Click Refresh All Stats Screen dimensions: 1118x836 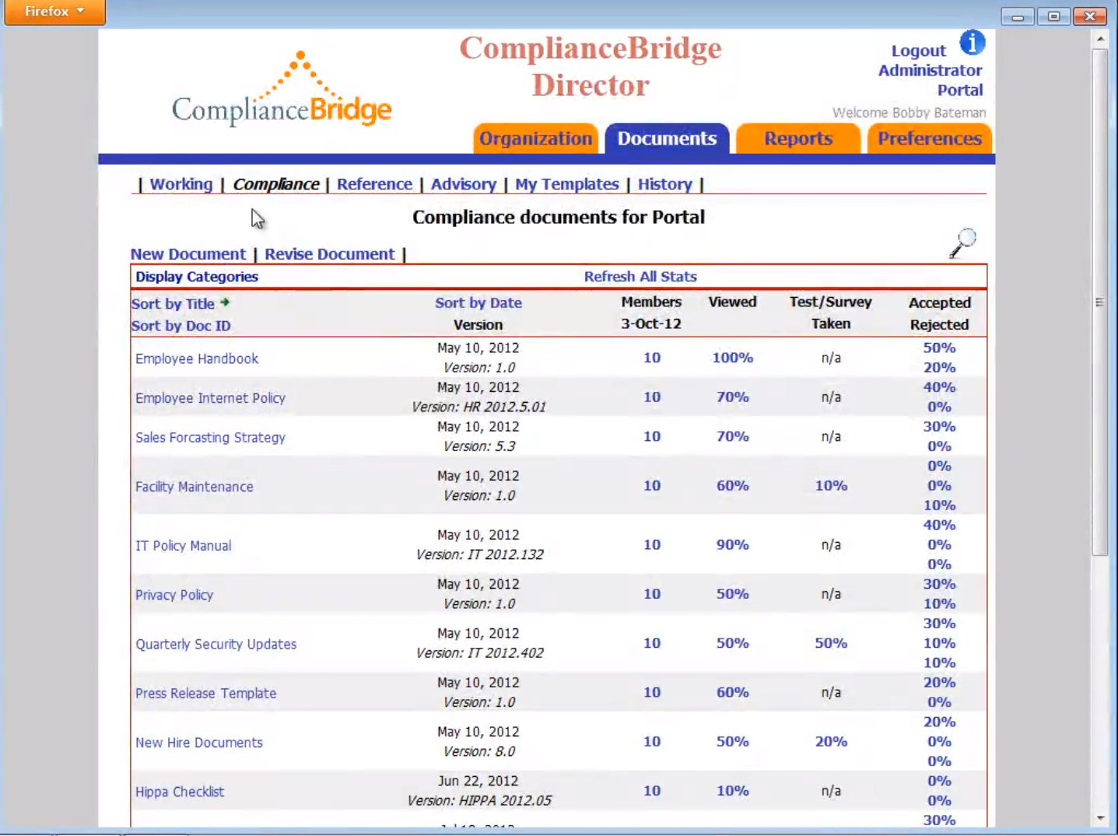640,277
